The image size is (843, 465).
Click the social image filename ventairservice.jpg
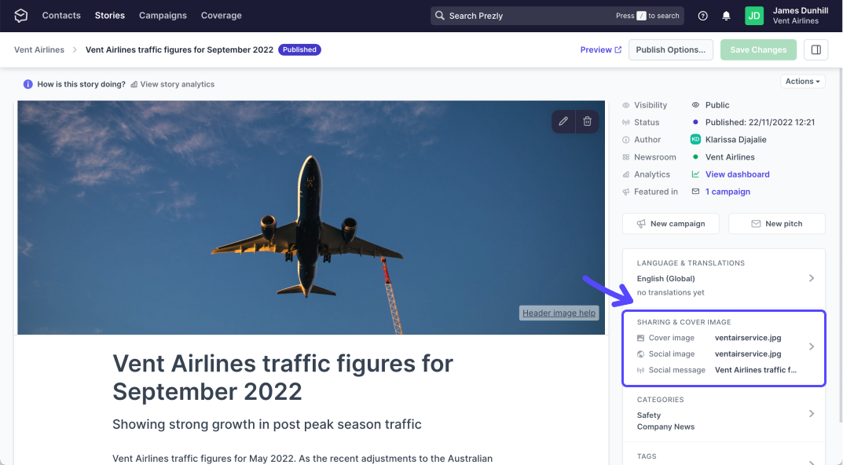coord(748,354)
